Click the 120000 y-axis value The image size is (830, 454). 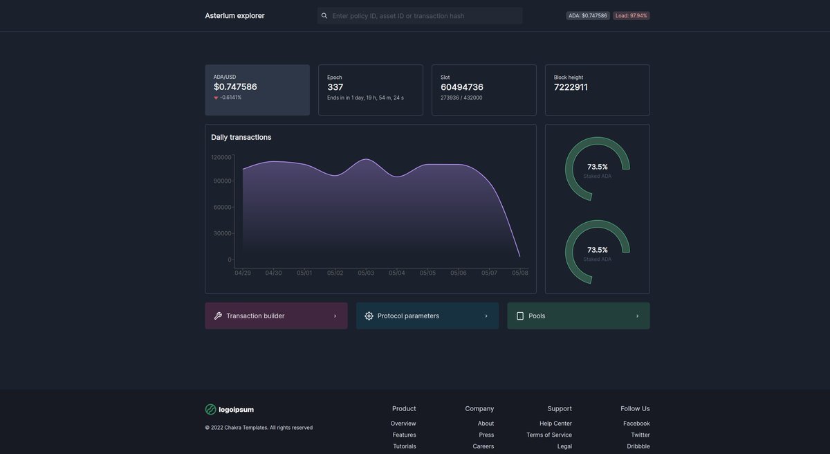[x=221, y=157]
